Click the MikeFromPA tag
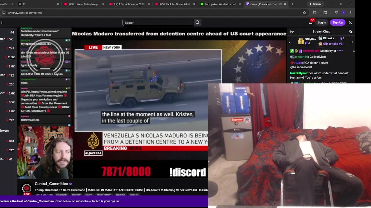 point(104,195)
